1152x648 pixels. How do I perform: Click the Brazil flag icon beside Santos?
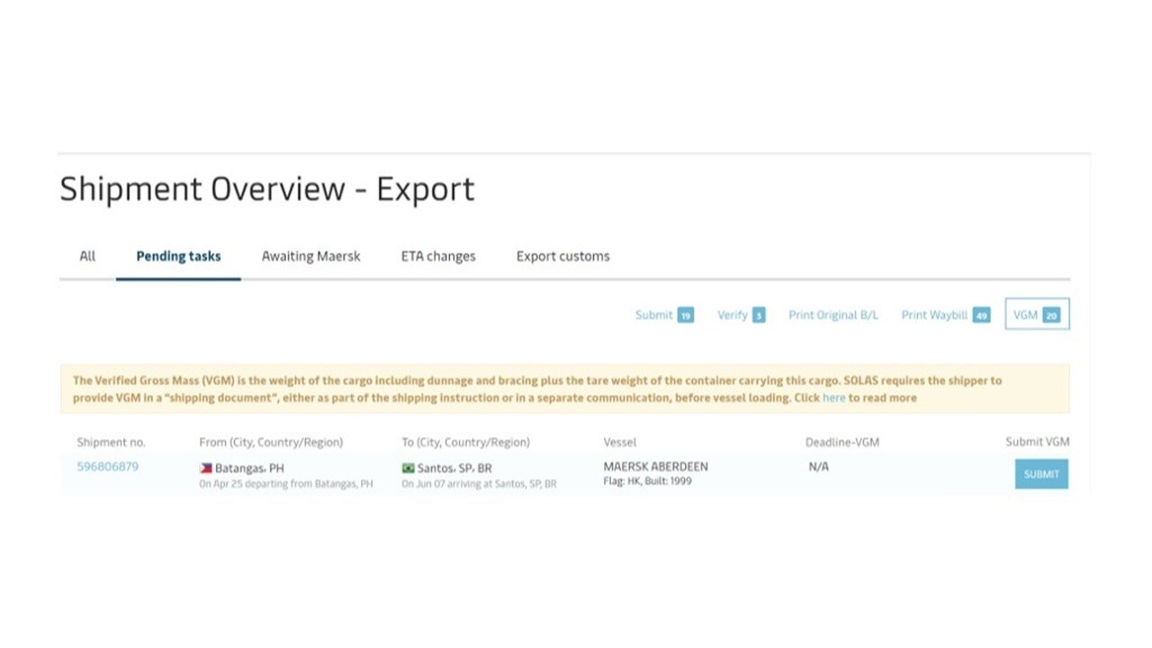(x=409, y=467)
